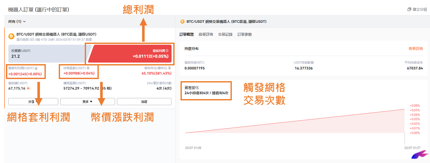Open the 查看詳情 link

[x=415, y=49]
